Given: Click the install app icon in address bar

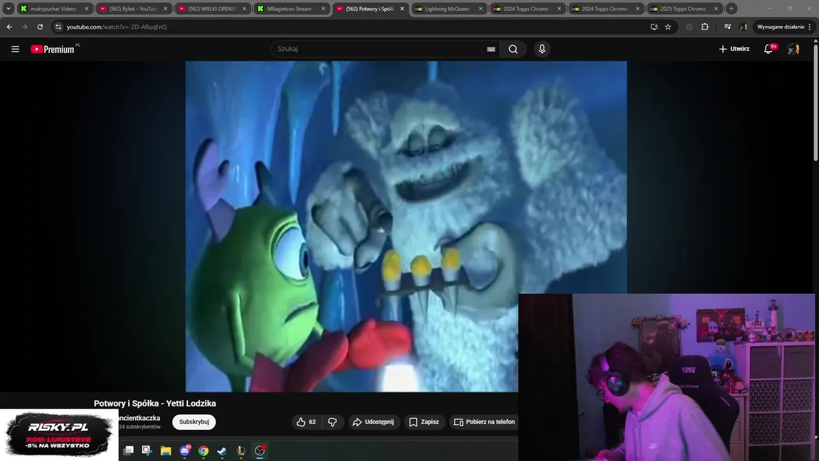Looking at the screenshot, I should (654, 27).
